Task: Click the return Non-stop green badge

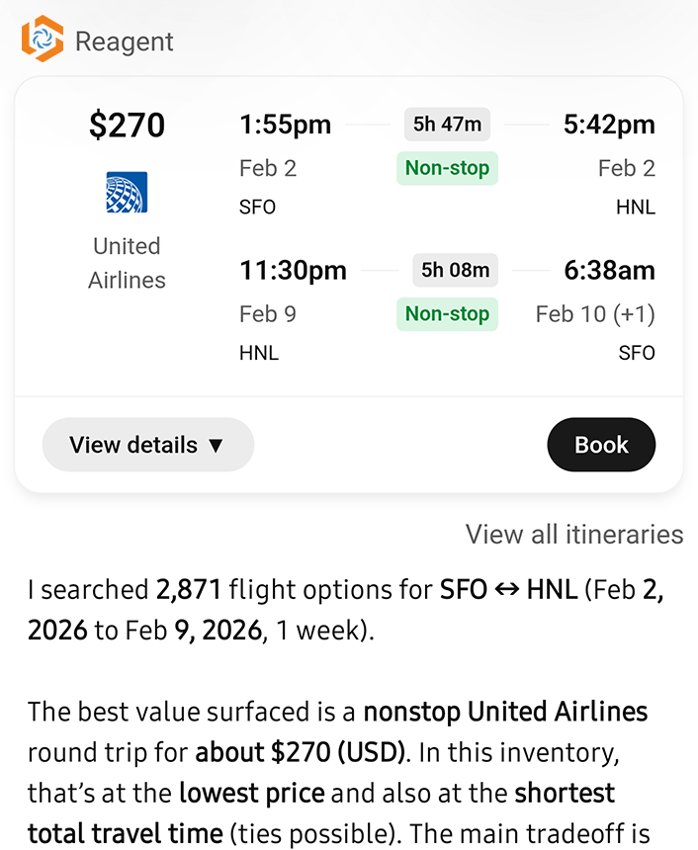Action: pyautogui.click(x=447, y=313)
